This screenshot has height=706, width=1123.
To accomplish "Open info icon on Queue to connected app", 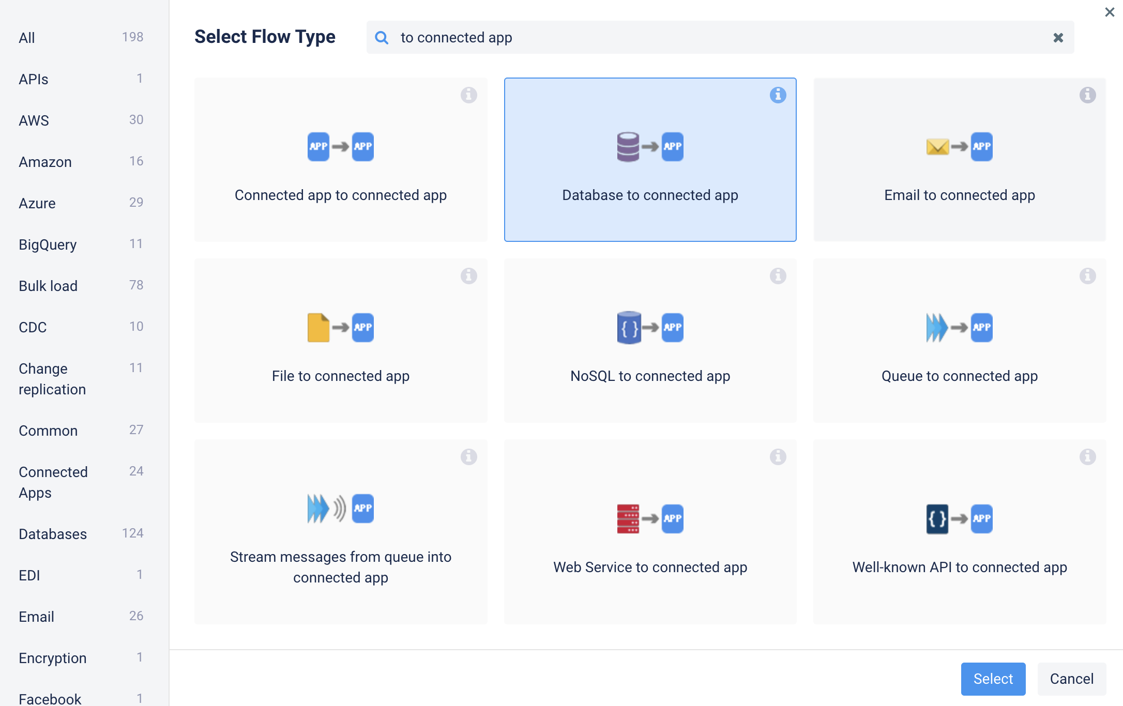I will click(x=1087, y=276).
